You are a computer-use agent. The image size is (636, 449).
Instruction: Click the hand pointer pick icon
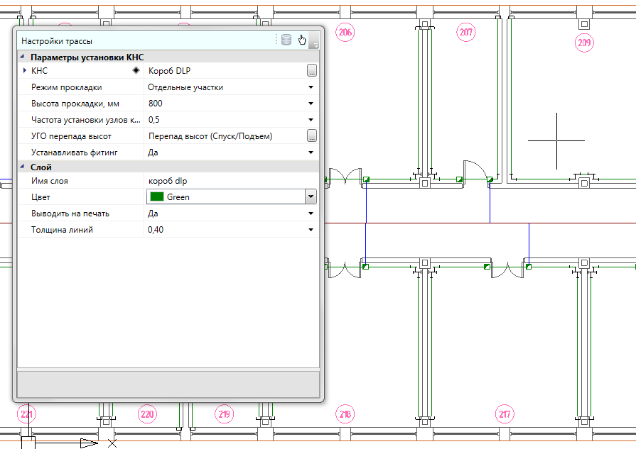(x=302, y=40)
